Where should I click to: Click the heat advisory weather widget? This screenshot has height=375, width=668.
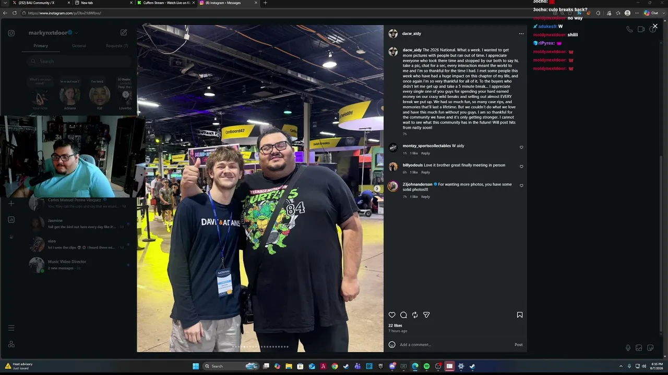(19, 366)
